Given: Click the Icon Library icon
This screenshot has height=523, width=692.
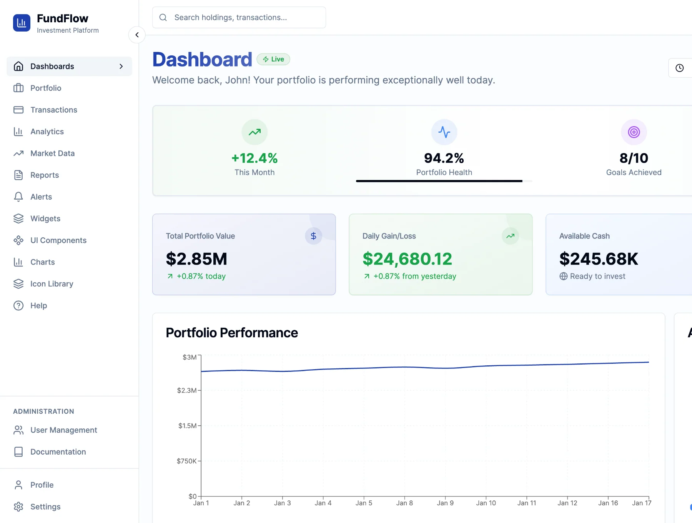Looking at the screenshot, I should [x=18, y=284].
